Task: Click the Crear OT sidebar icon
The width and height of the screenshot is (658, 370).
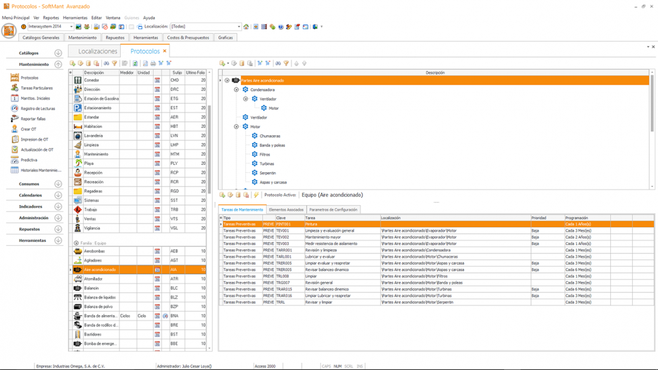Action: click(x=15, y=129)
